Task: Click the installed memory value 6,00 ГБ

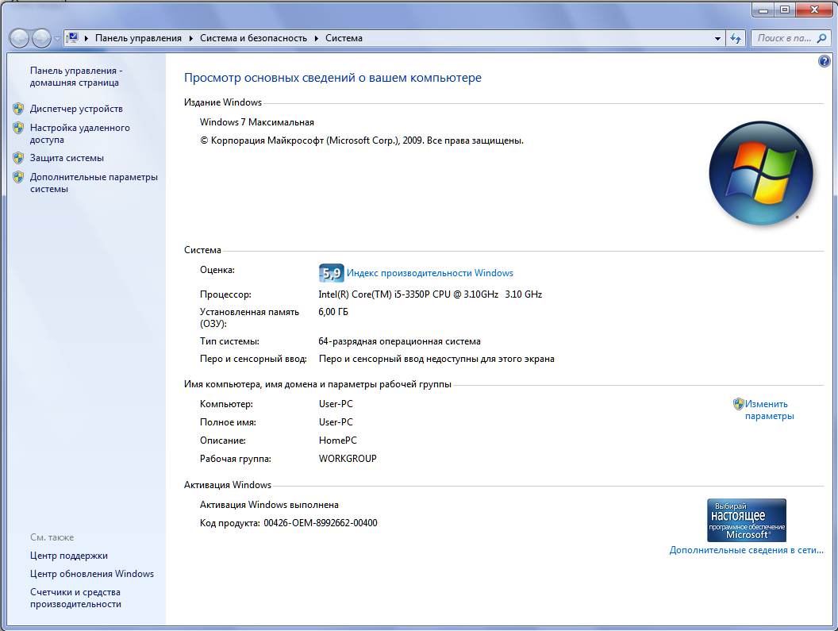Action: [x=333, y=312]
